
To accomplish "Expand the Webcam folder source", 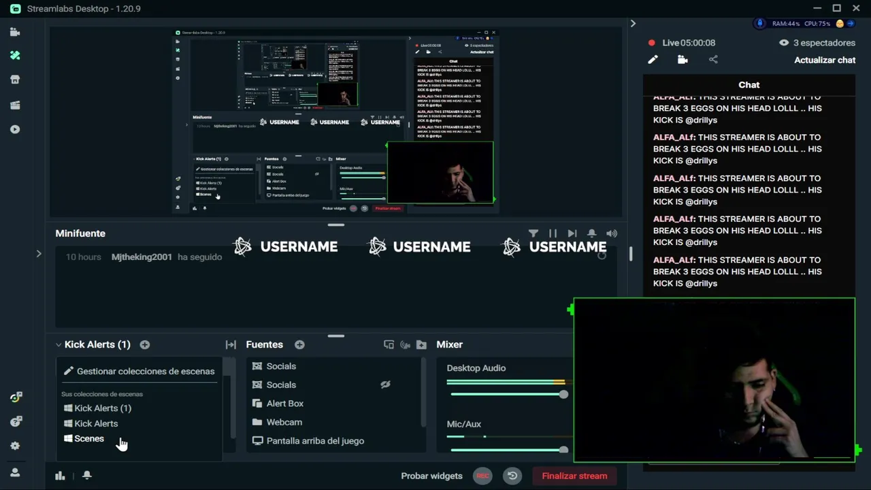I will tap(257, 422).
